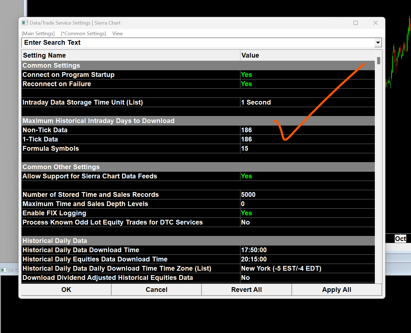The height and width of the screenshot is (333, 411).
Task: Select the Historical Daily Data section header
Action: (198, 241)
